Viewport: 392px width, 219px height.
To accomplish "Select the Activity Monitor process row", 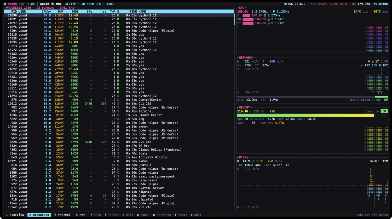I will pyautogui.click(x=119, y=157).
